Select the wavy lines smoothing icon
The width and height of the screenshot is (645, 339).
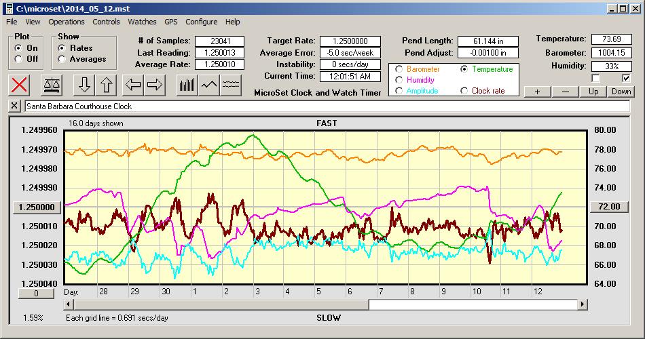[x=232, y=85]
